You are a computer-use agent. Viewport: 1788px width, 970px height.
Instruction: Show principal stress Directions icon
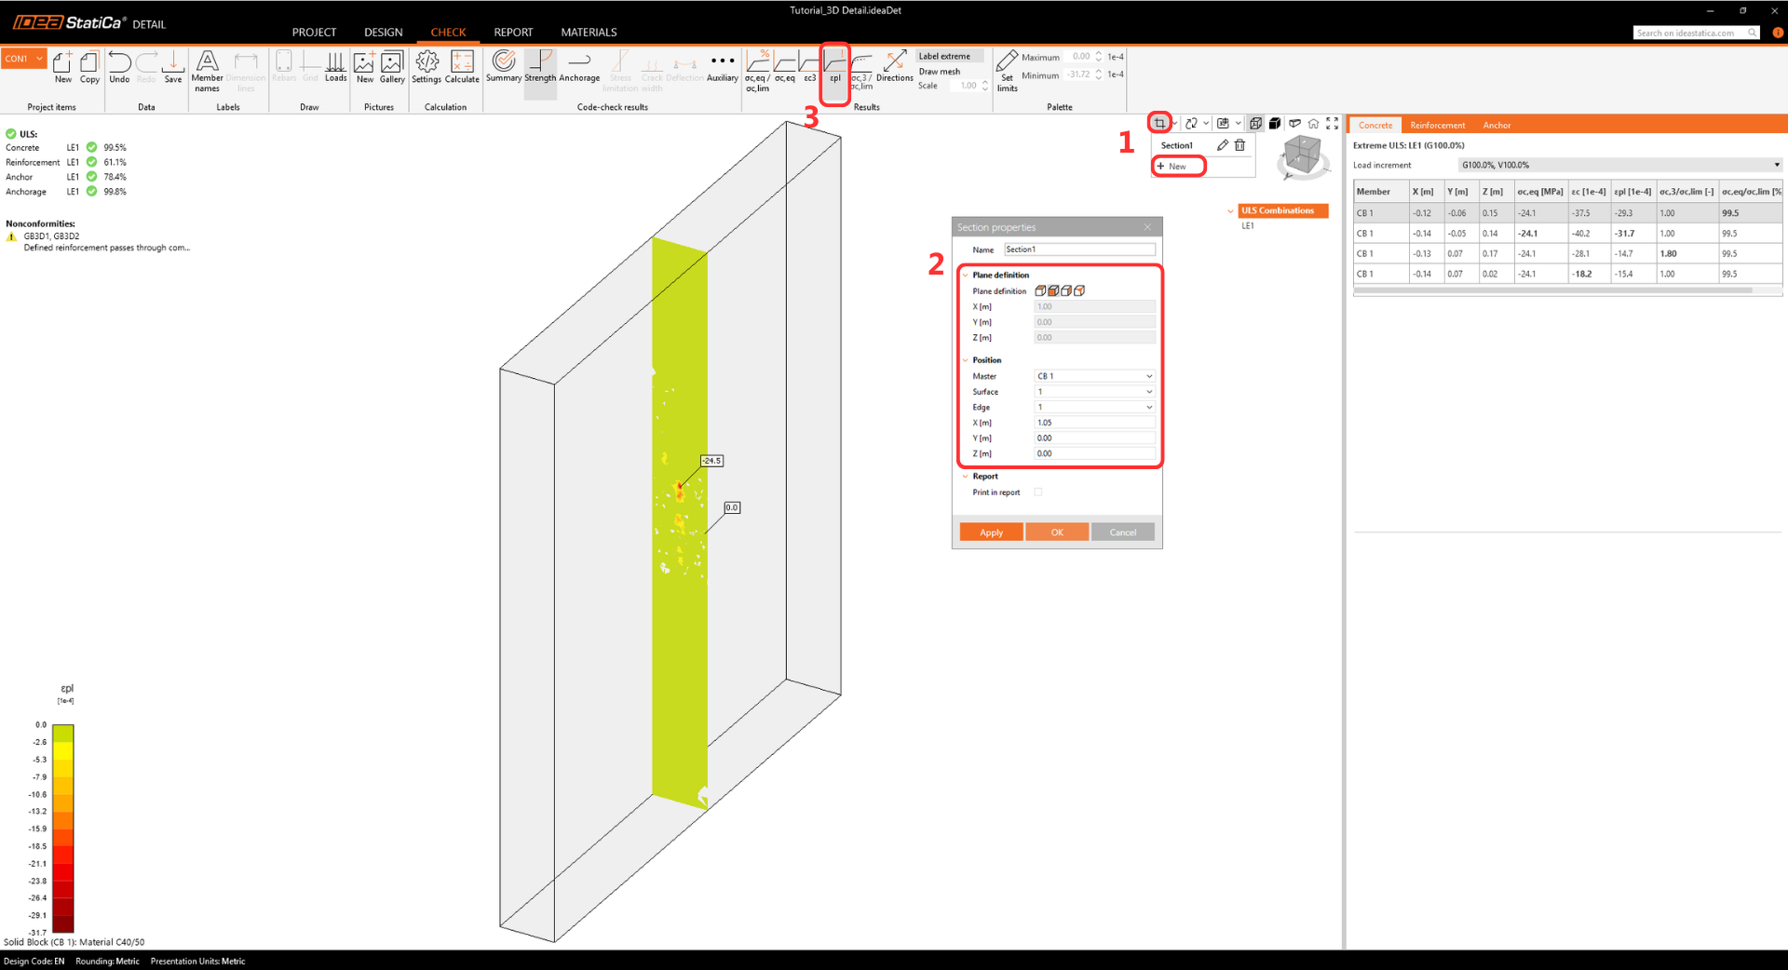894,67
